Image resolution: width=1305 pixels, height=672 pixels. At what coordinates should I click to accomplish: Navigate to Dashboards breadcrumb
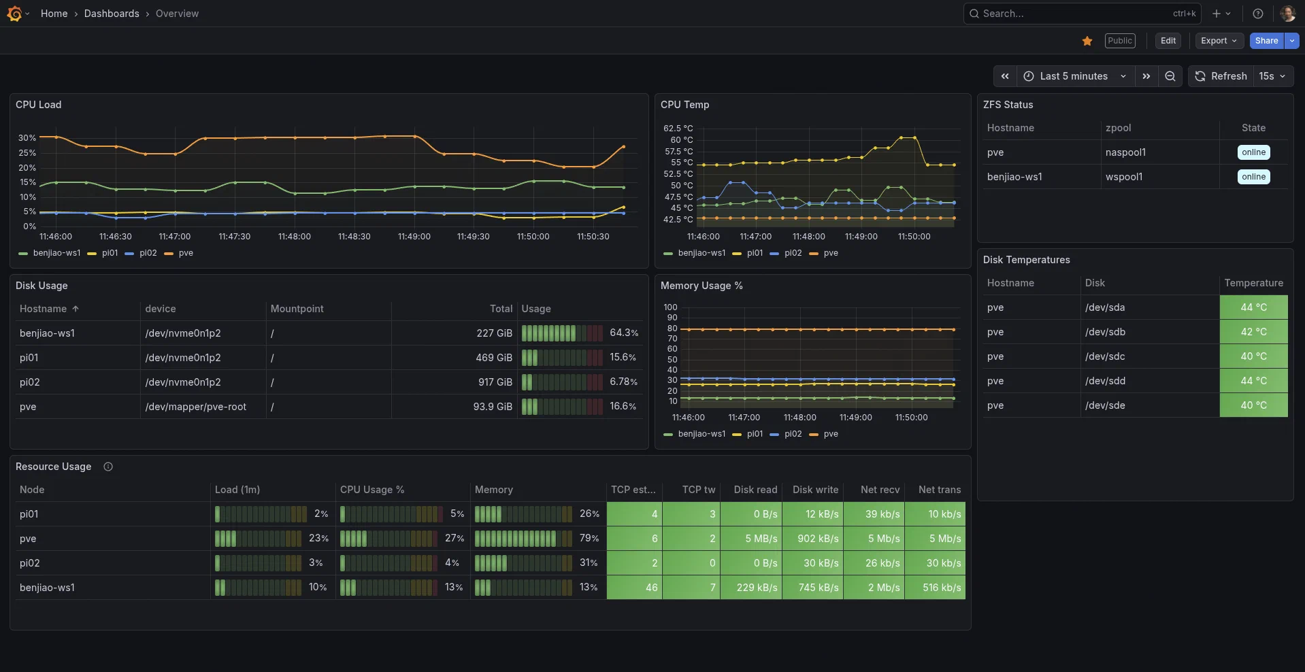coord(112,13)
